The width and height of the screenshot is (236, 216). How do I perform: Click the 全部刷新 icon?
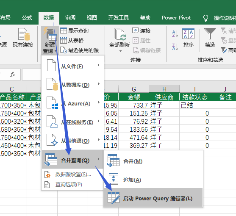click(120, 34)
